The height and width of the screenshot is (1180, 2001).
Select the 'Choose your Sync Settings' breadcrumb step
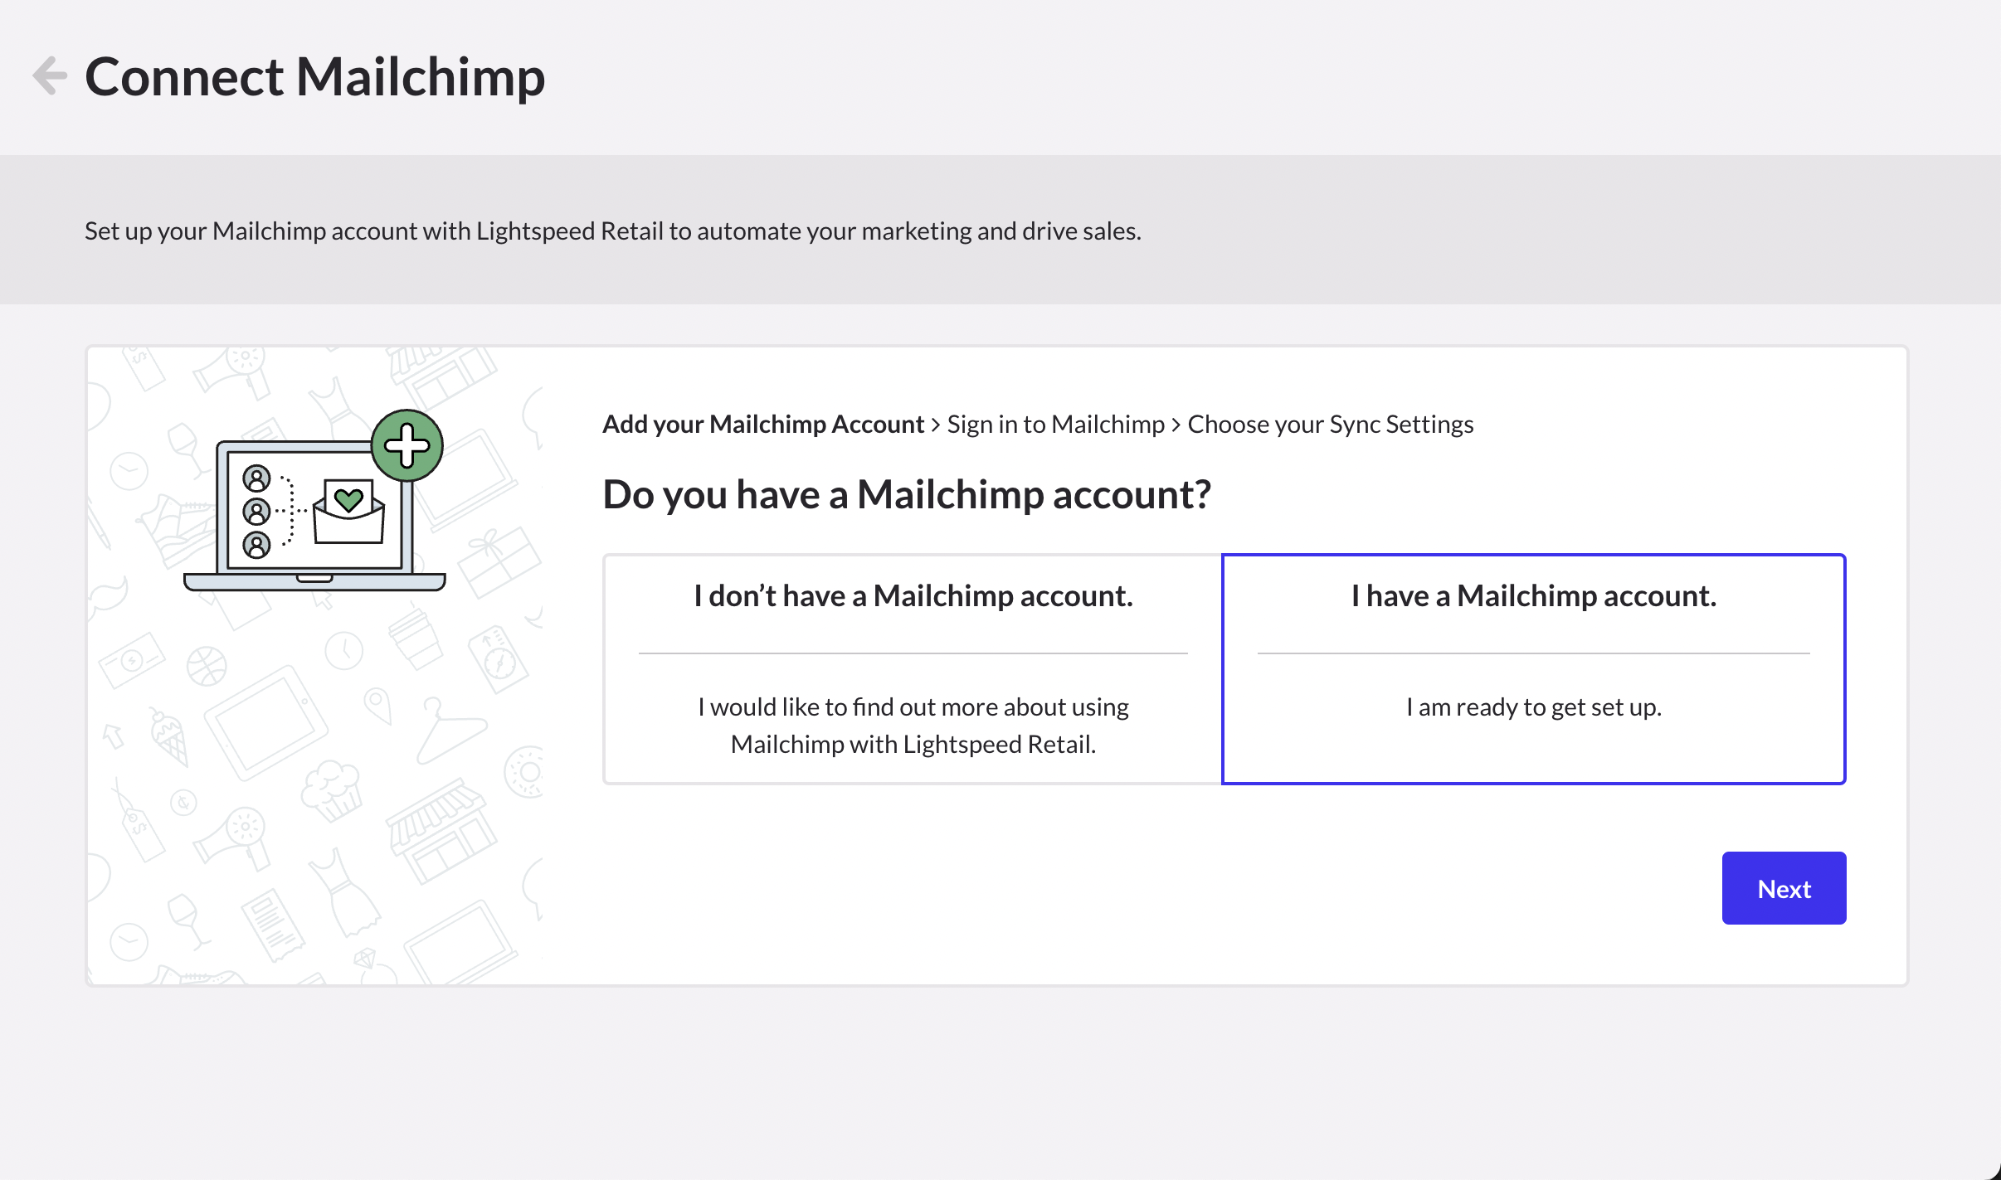tap(1330, 424)
